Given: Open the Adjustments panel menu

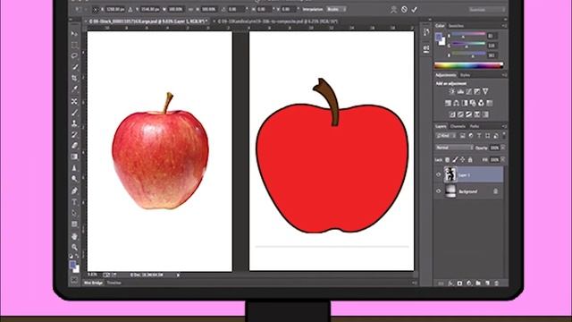Looking at the screenshot, I should [504, 75].
